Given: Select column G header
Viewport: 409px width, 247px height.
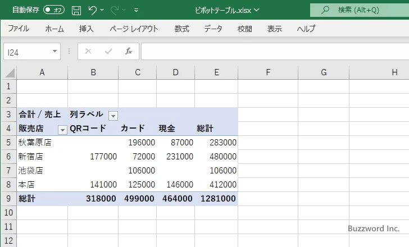Looking at the screenshot, I should 324,72.
